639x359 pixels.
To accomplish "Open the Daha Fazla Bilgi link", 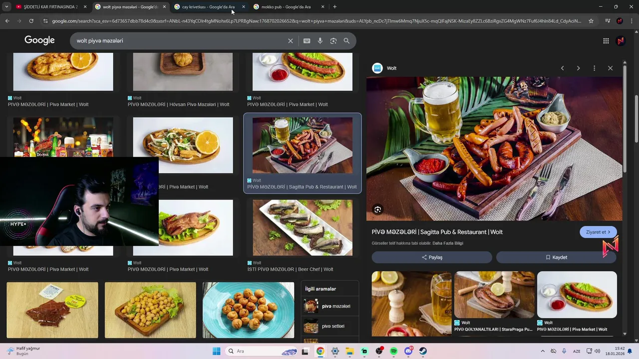I will click(448, 243).
